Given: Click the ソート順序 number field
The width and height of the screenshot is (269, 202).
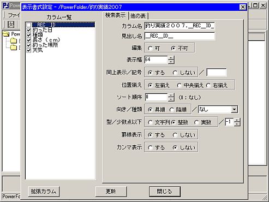Looking at the screenshot, I should pyautogui.click(x=156, y=97).
